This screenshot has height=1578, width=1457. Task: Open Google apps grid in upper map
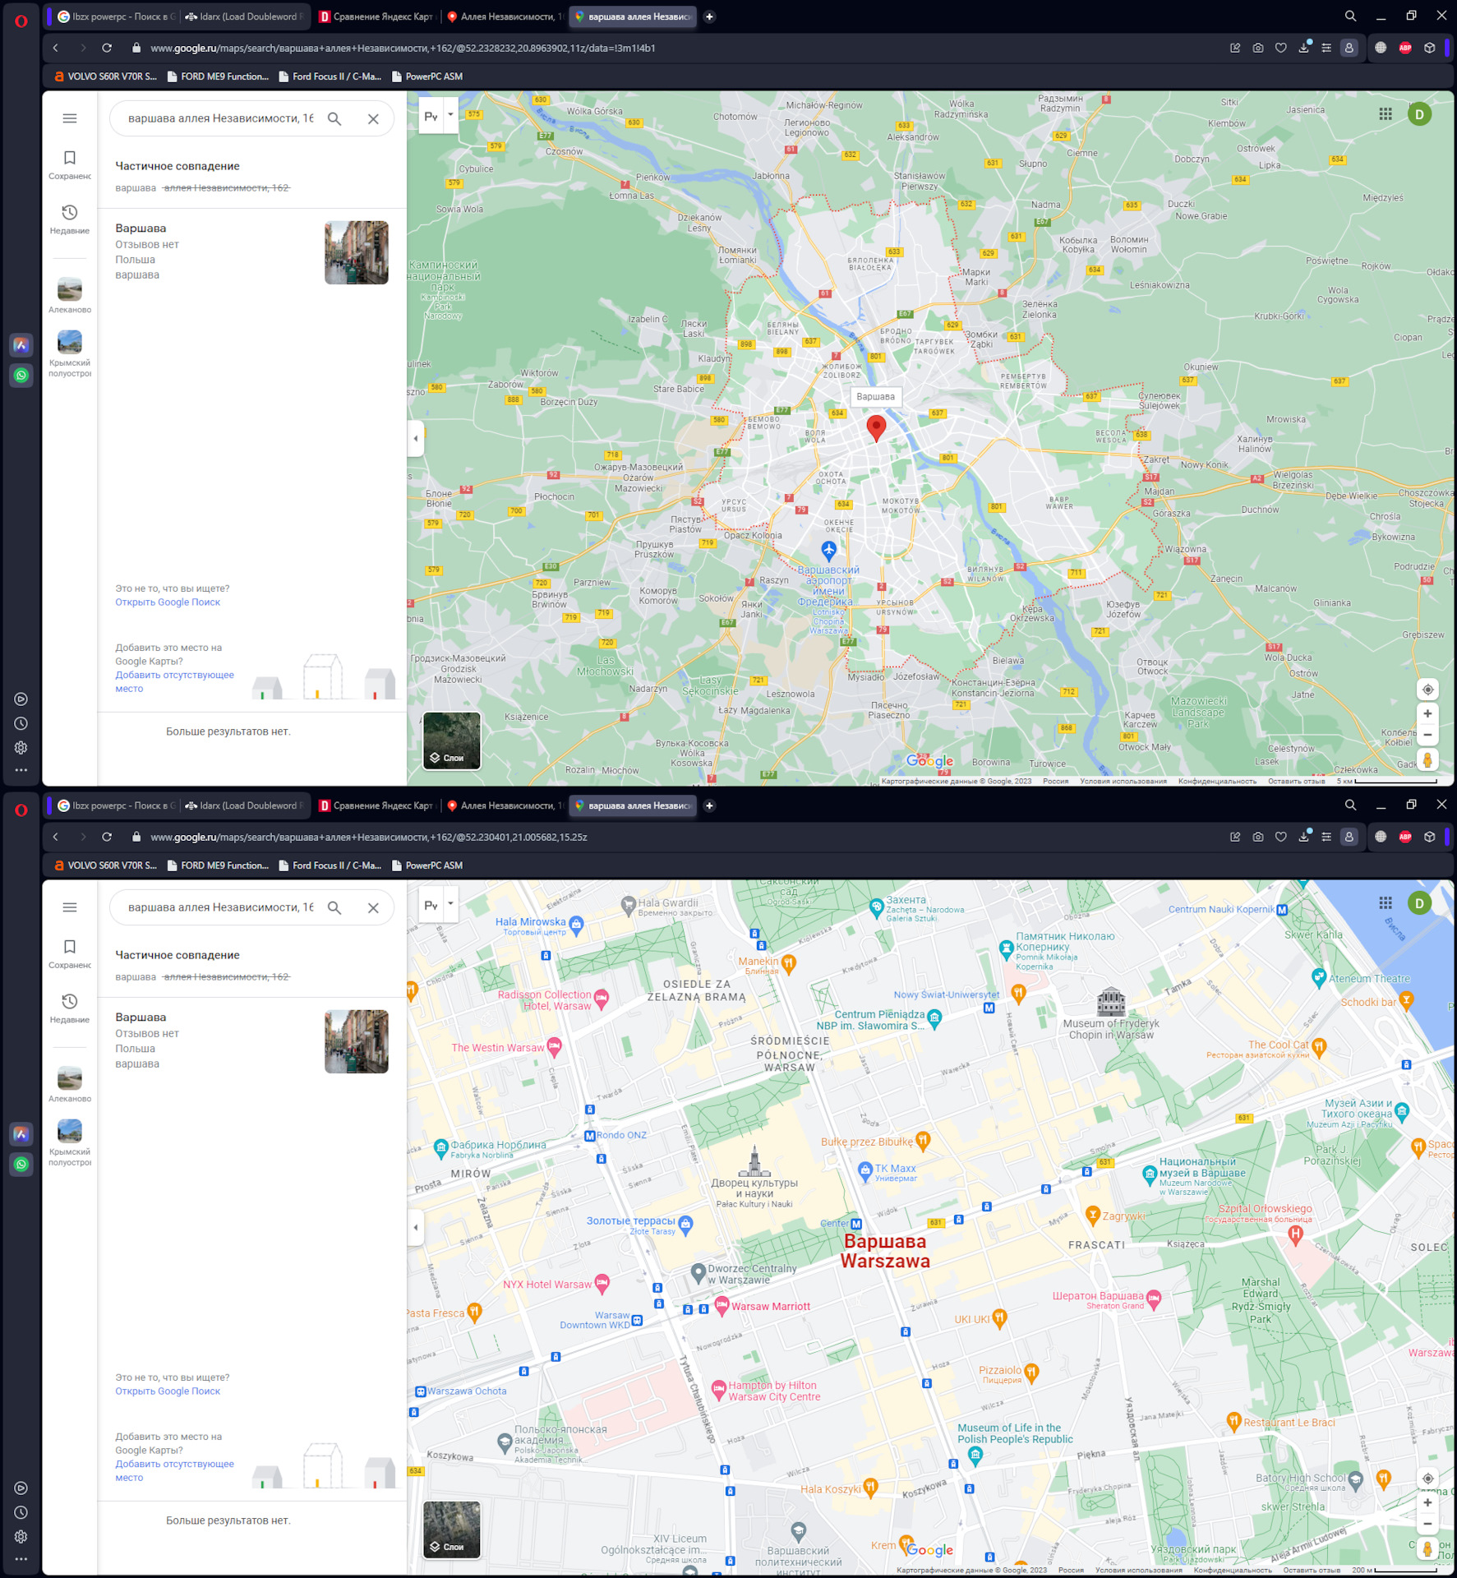click(x=1386, y=114)
